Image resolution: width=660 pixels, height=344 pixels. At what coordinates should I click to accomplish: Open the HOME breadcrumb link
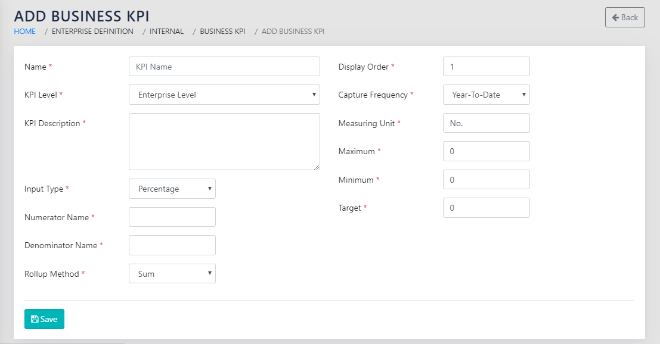point(24,31)
